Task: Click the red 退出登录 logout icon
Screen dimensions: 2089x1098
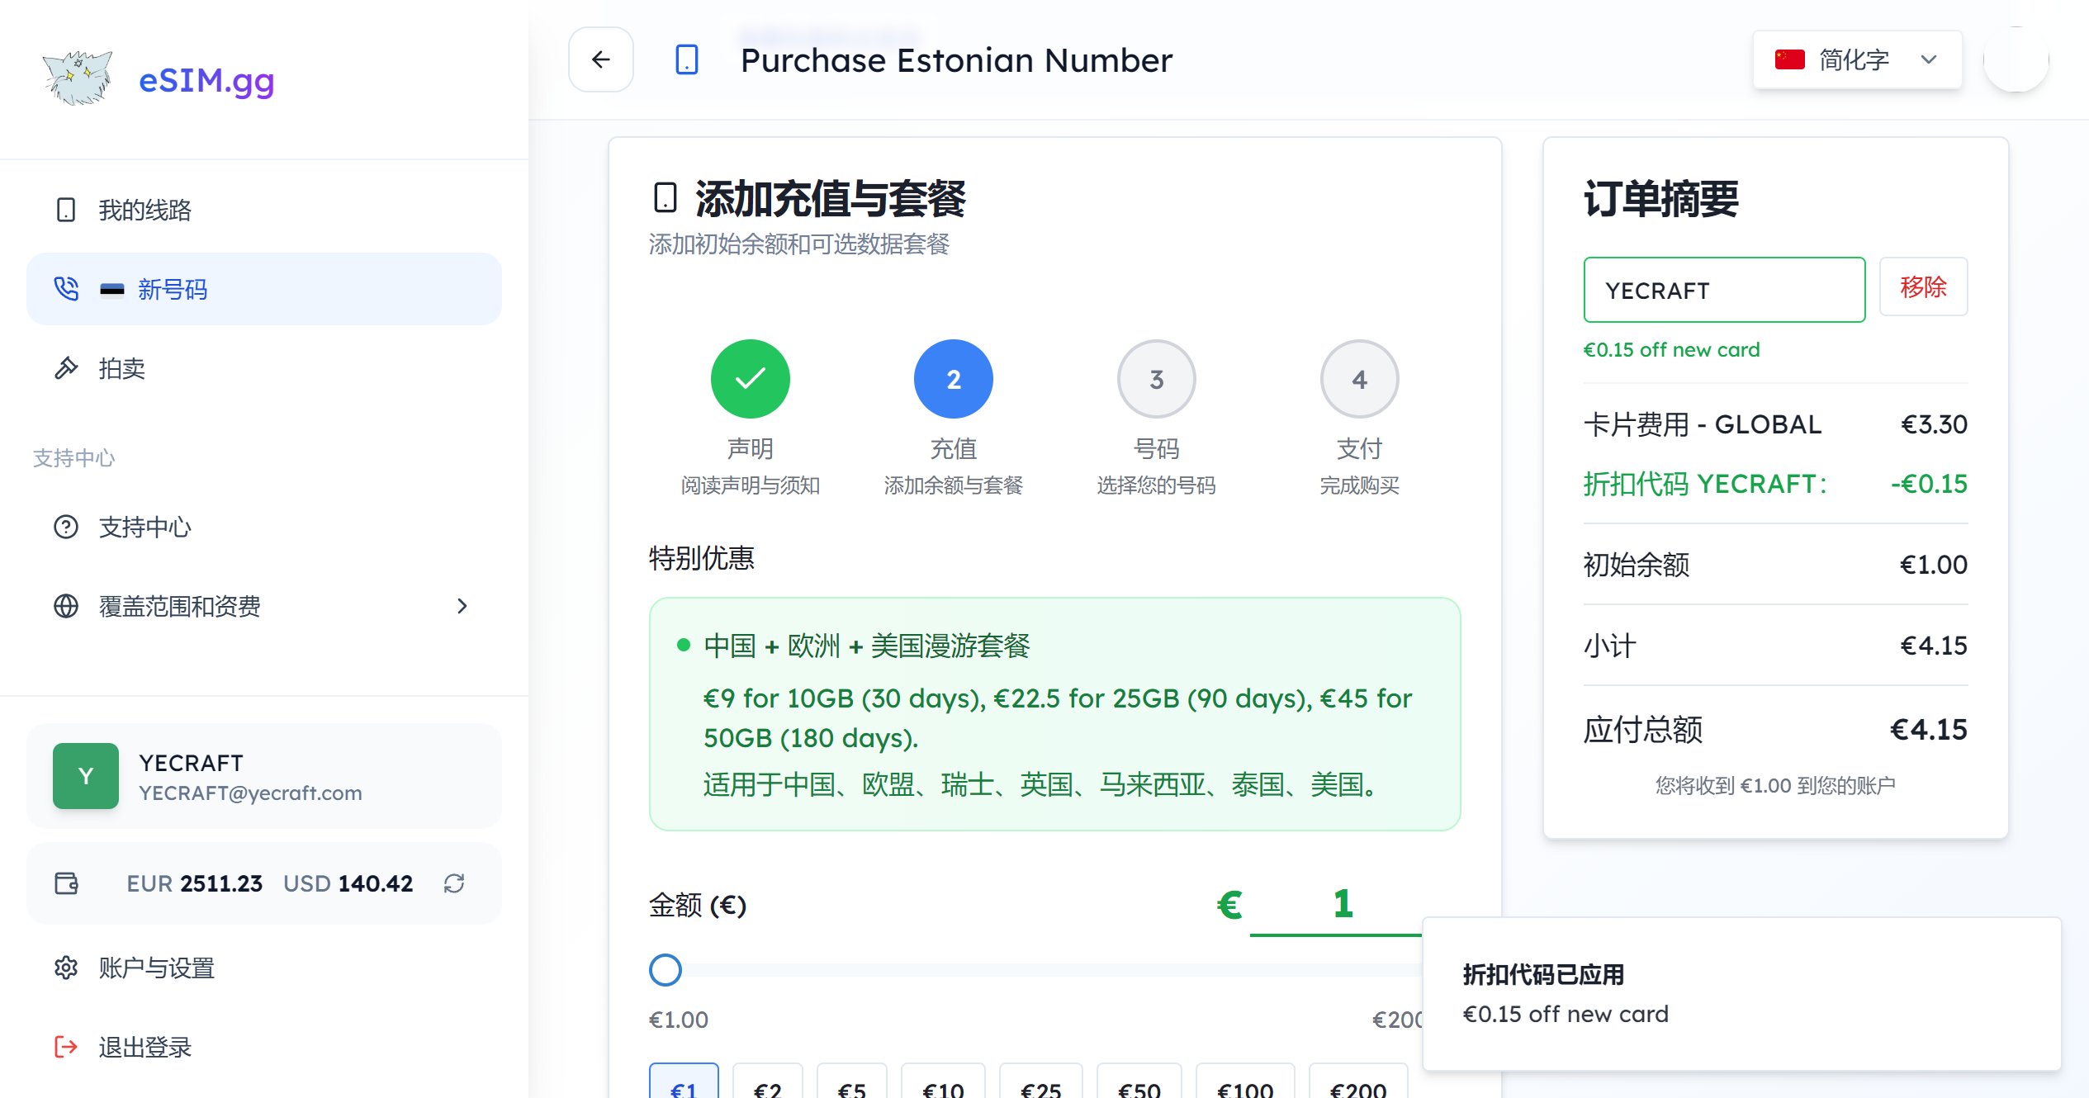Action: [x=66, y=1047]
